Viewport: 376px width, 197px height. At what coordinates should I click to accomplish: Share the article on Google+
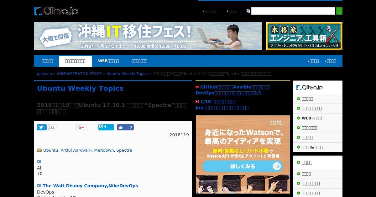[81, 127]
